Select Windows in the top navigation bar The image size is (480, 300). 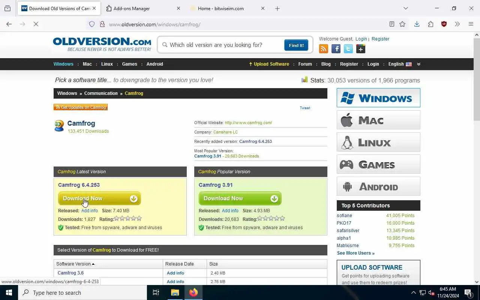(63, 64)
